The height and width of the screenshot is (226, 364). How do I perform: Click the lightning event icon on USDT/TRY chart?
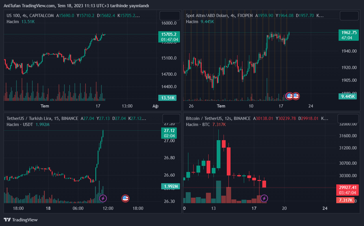click(103, 198)
